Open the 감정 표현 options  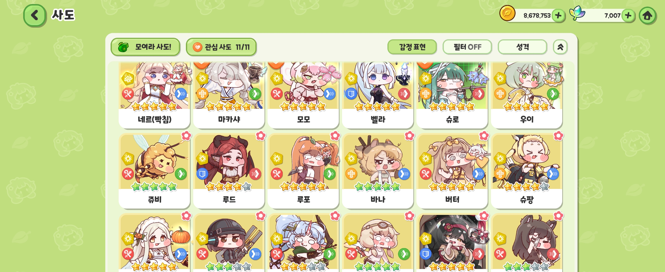click(x=412, y=47)
